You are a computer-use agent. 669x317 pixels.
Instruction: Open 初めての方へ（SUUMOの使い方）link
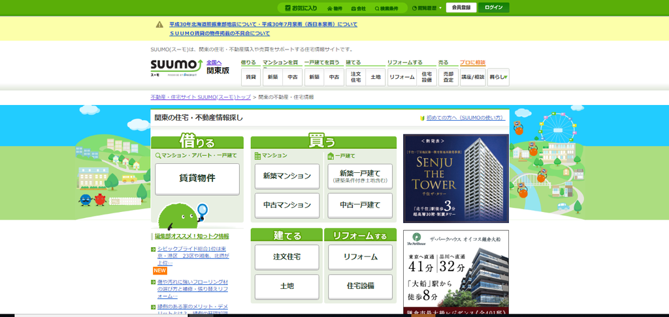[x=466, y=117]
